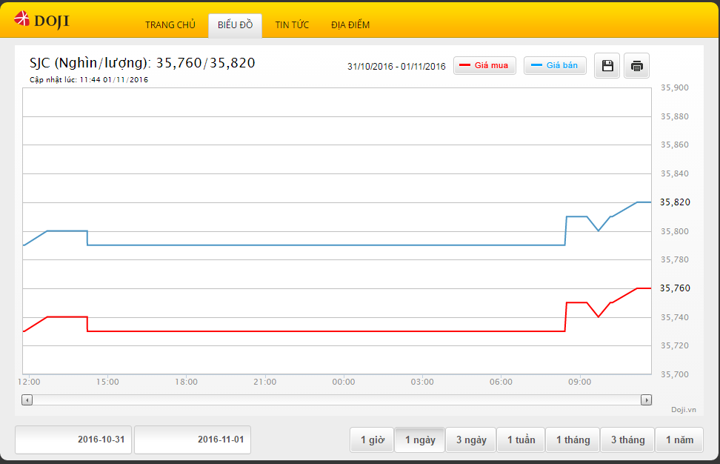Click the 35,860 axis label
The height and width of the screenshot is (464, 720).
675,145
